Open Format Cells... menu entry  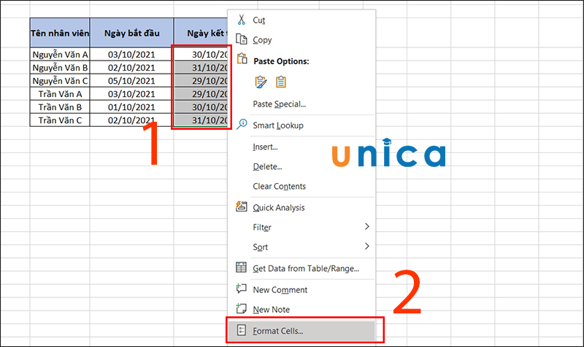pos(277,331)
